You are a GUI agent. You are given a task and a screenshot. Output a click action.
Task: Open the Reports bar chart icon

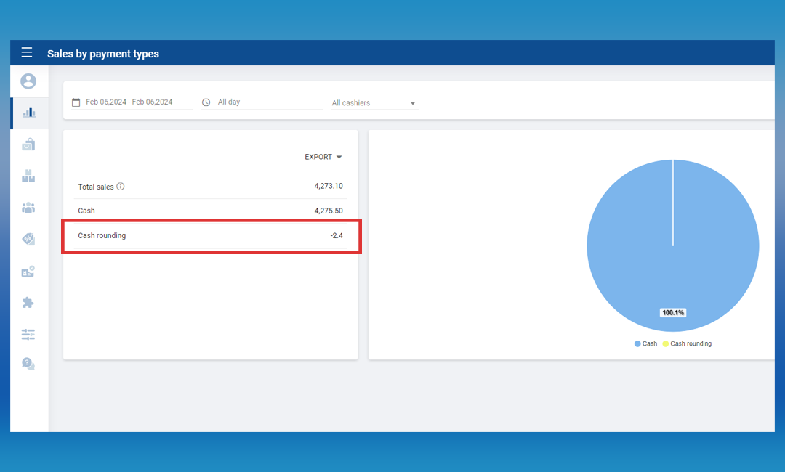coord(28,113)
